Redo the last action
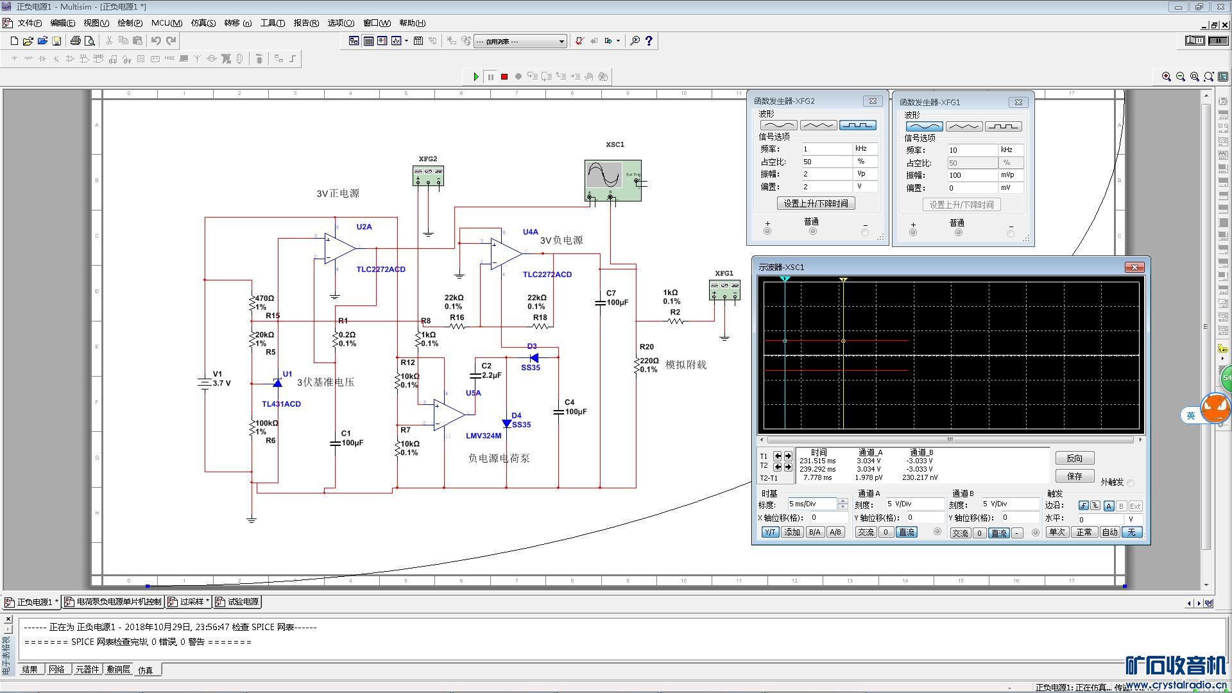1232x693 pixels. tap(171, 41)
